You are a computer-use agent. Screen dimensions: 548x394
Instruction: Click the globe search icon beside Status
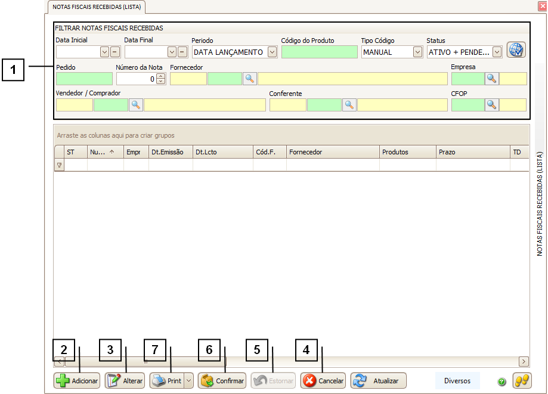(516, 50)
